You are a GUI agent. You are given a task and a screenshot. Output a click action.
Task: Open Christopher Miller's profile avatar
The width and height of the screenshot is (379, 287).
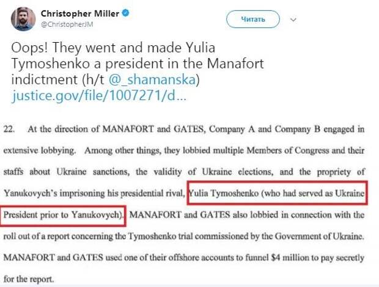pos(23,19)
